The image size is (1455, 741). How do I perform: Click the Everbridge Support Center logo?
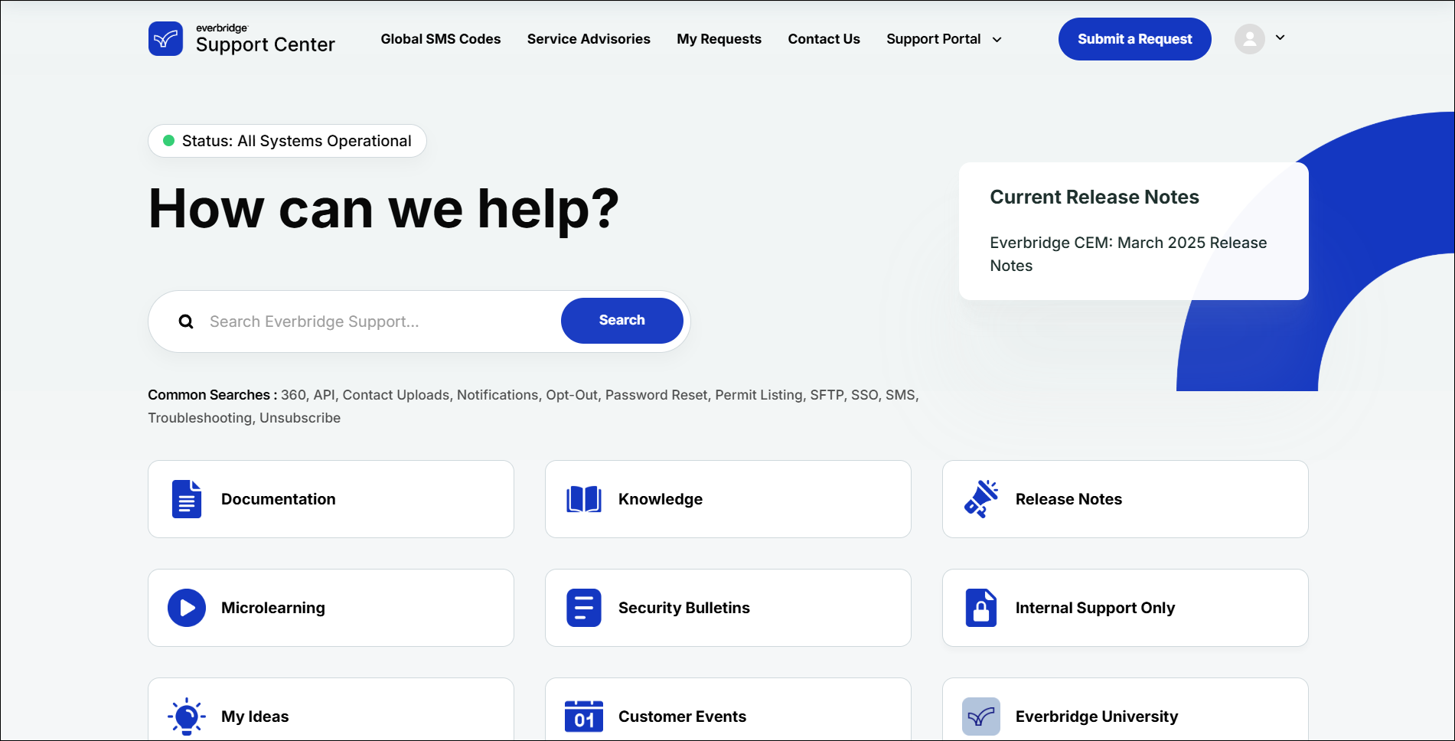[241, 38]
